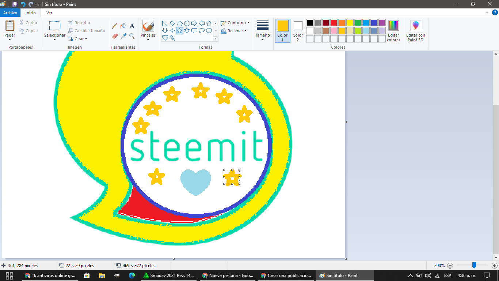Open File Explorer from the taskbar
Image resolution: width=499 pixels, height=281 pixels.
102,276
